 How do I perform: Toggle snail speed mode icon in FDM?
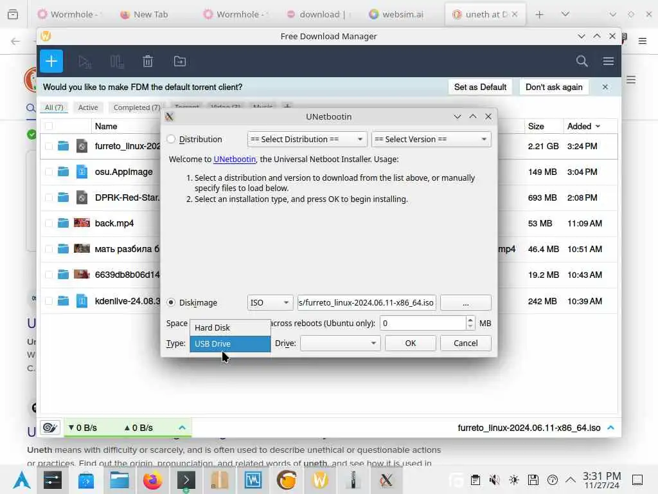50,428
